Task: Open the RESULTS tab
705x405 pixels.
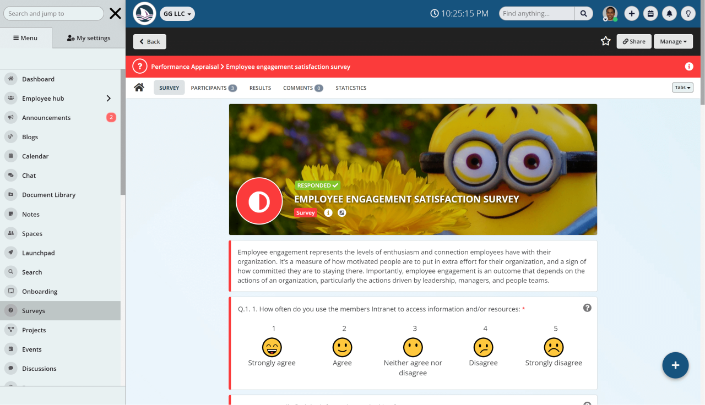Action: [259, 87]
